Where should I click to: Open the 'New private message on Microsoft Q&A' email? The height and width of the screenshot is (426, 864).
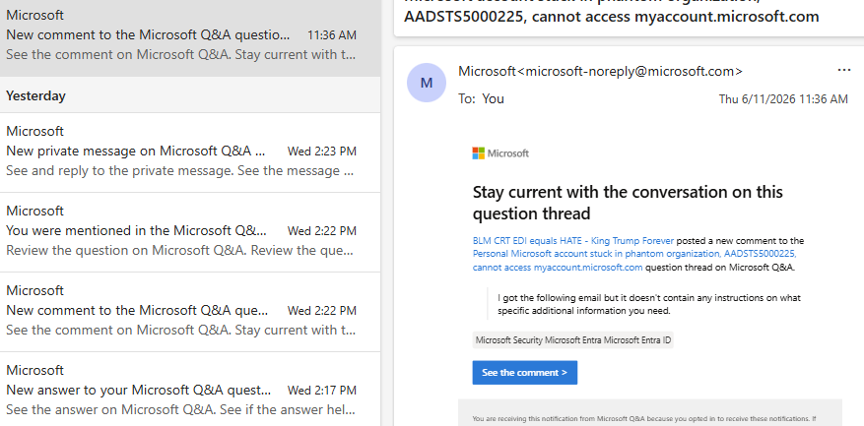point(190,152)
